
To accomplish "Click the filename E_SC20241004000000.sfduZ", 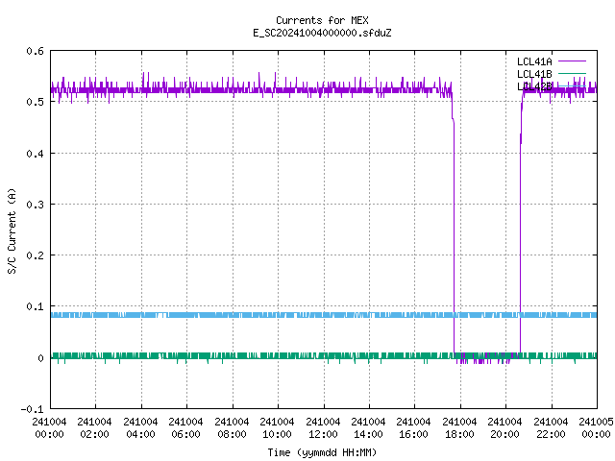I will pyautogui.click(x=322, y=33).
